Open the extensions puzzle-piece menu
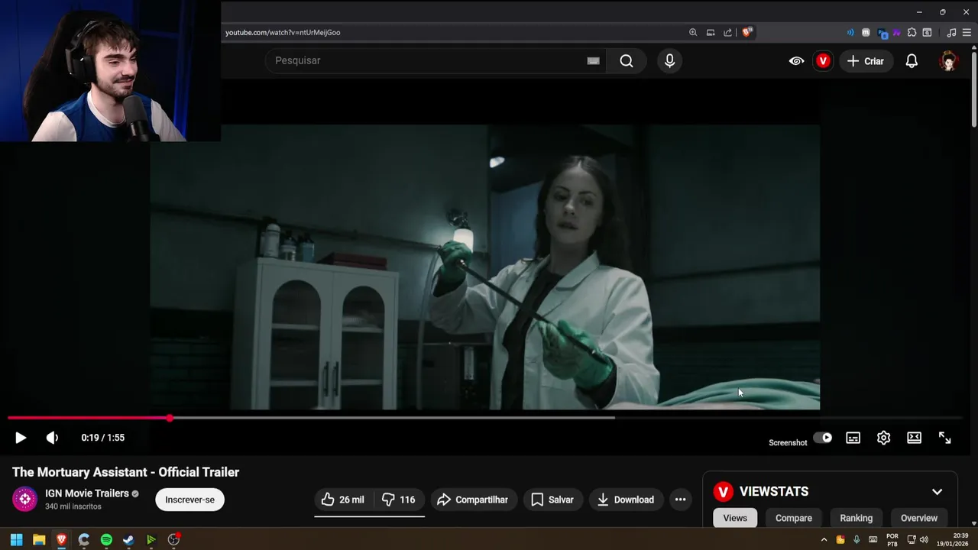 point(912,32)
